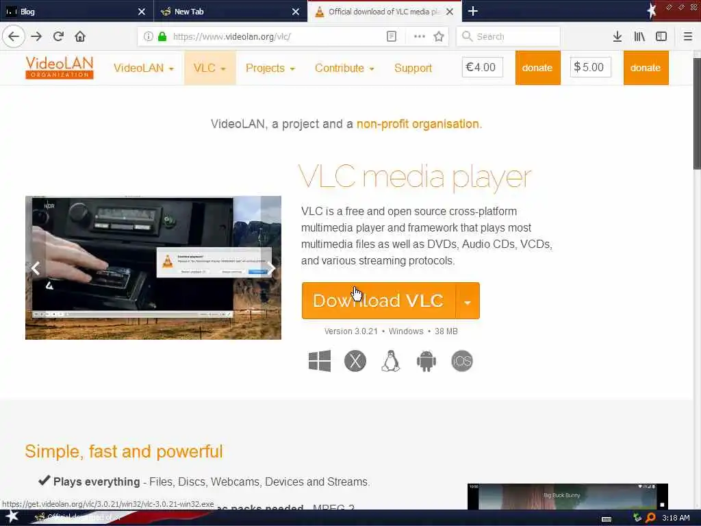Close the Blog tab
The height and width of the screenshot is (526, 701).
click(x=141, y=12)
